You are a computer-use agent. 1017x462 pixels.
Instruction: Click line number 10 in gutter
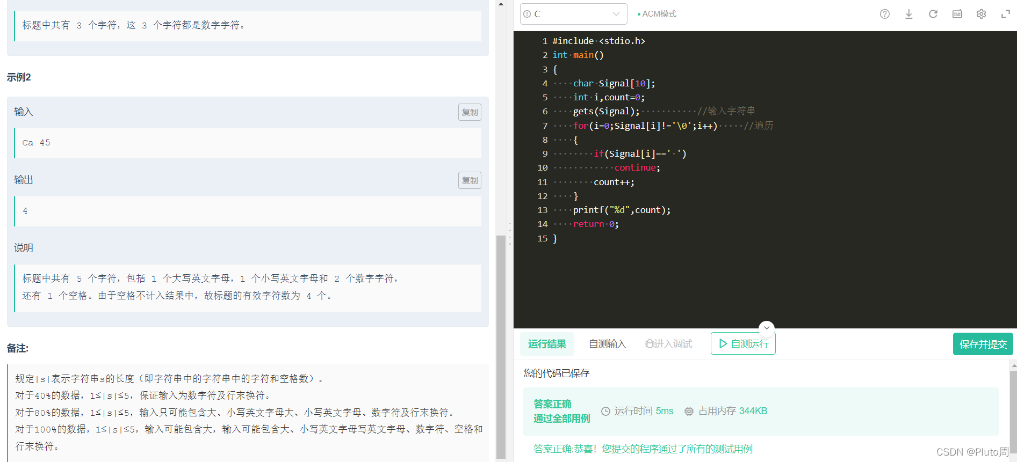pyautogui.click(x=542, y=168)
